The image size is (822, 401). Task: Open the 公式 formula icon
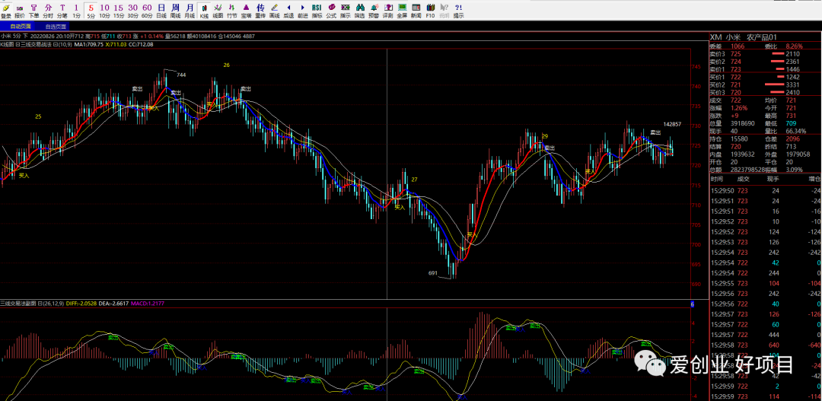[x=331, y=10]
